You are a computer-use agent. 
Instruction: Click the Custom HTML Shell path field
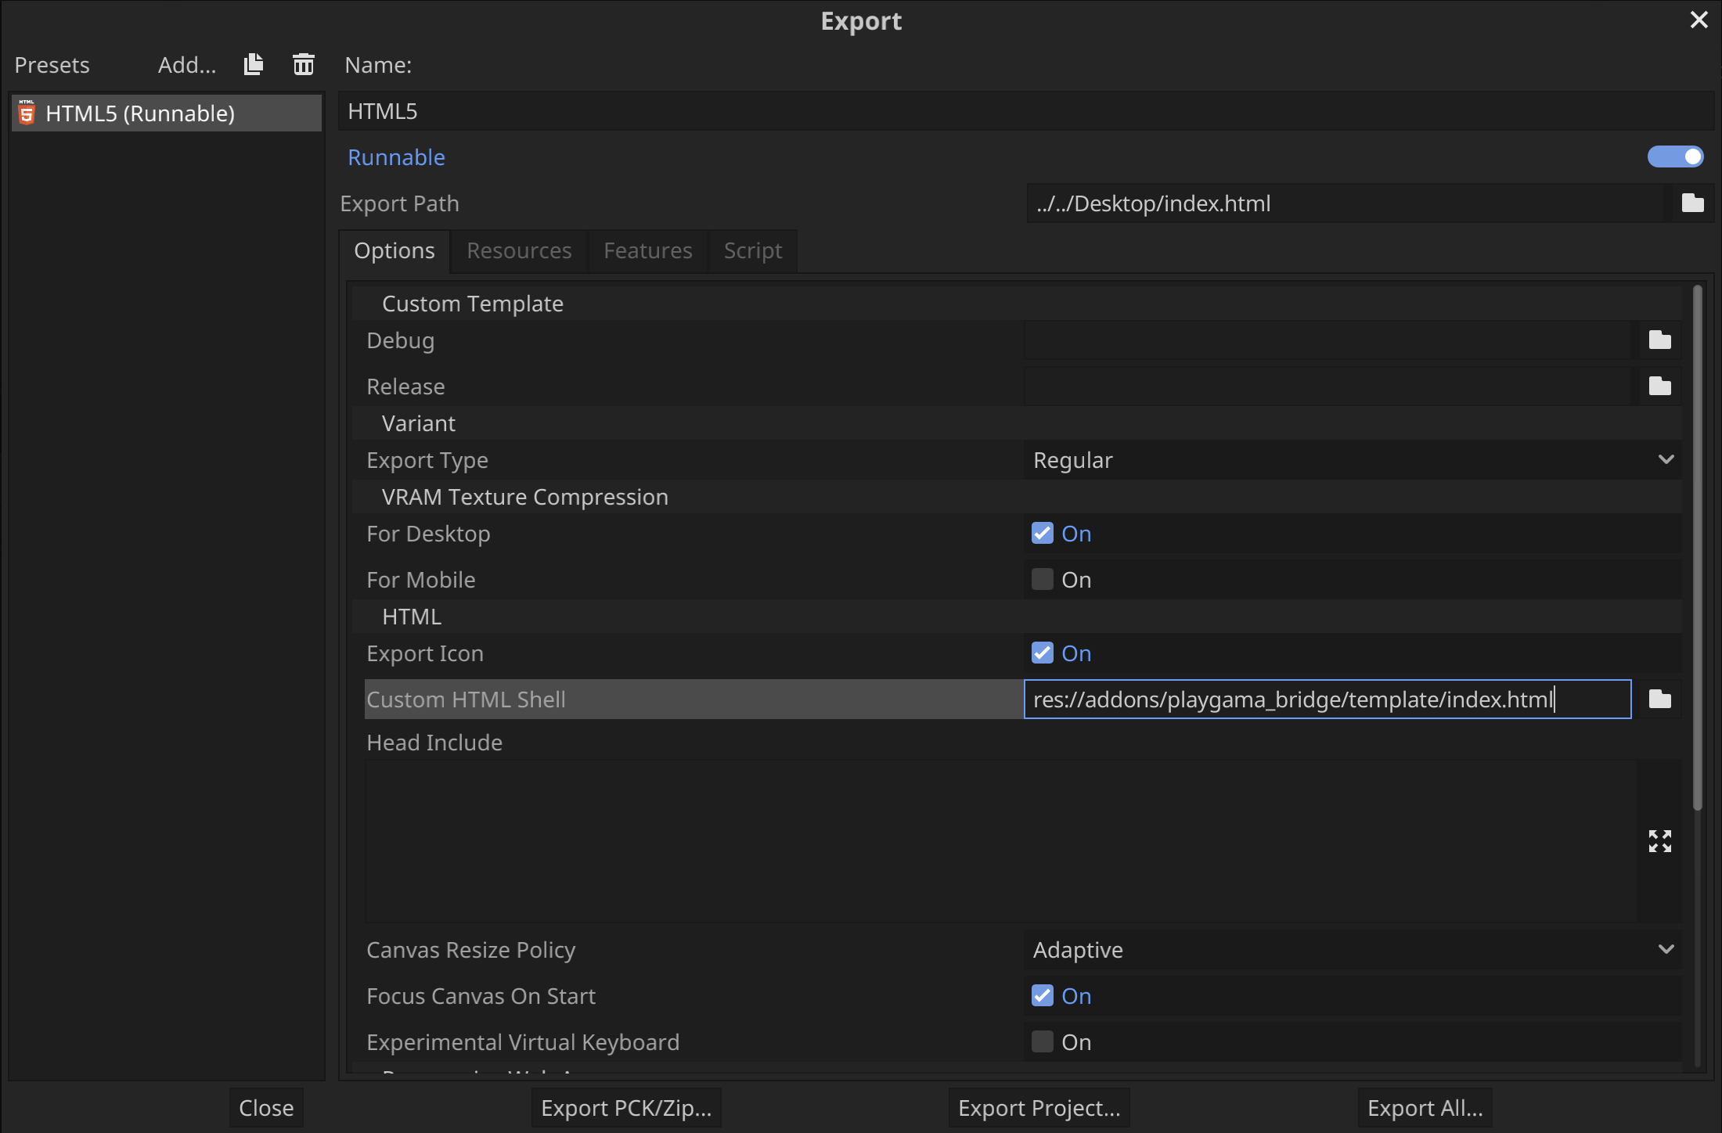coord(1328,700)
